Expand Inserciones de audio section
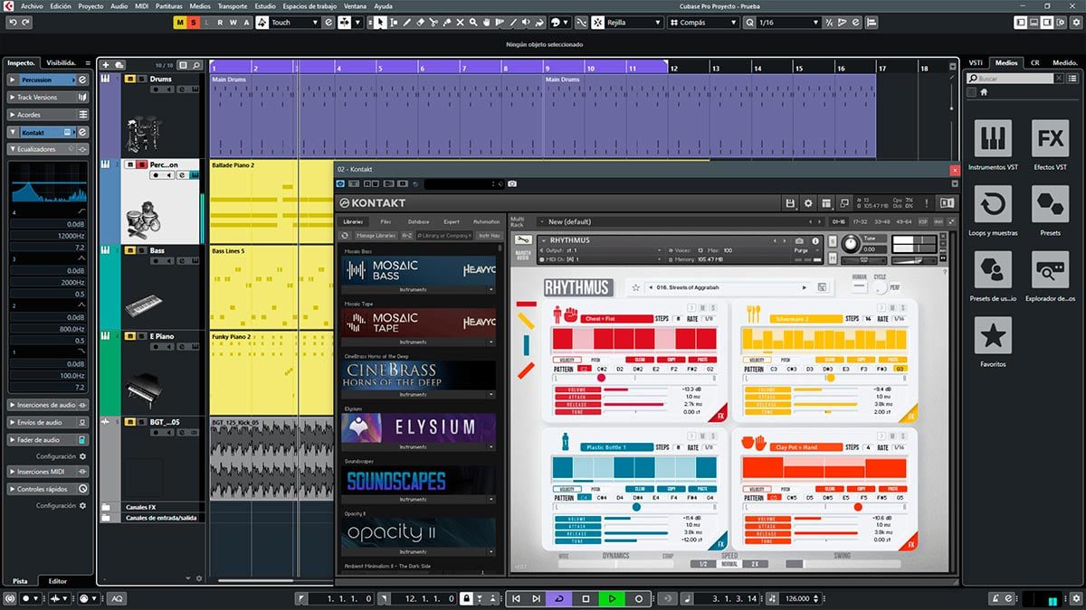This screenshot has height=610, width=1086. point(49,405)
